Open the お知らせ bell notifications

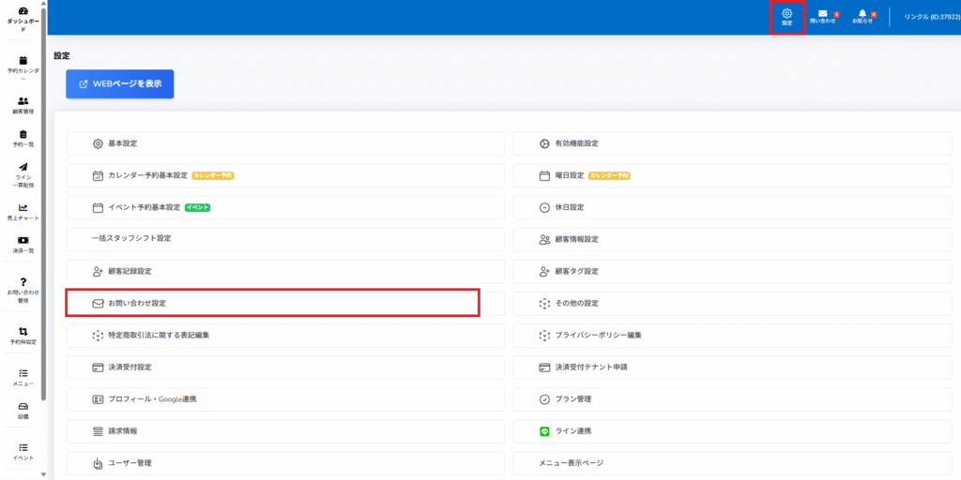[862, 16]
